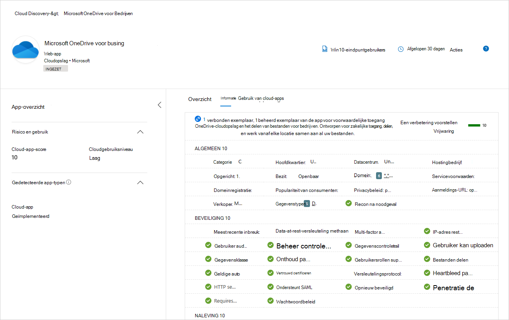Switch to the Overzicht tab
509x320 pixels.
click(x=200, y=99)
